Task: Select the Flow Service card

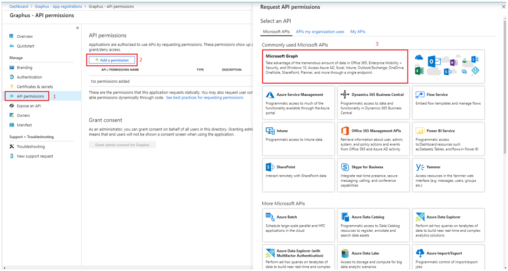Action: click(x=448, y=103)
